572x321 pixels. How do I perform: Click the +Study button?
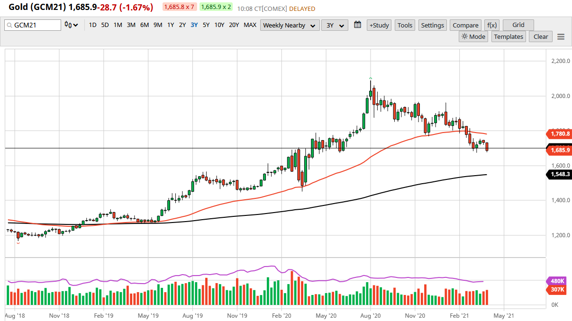coord(379,25)
